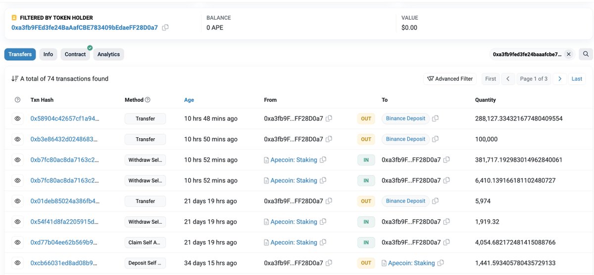
Task: Copy To address in 381,717.19 quantity row
Action: pyautogui.click(x=446, y=160)
